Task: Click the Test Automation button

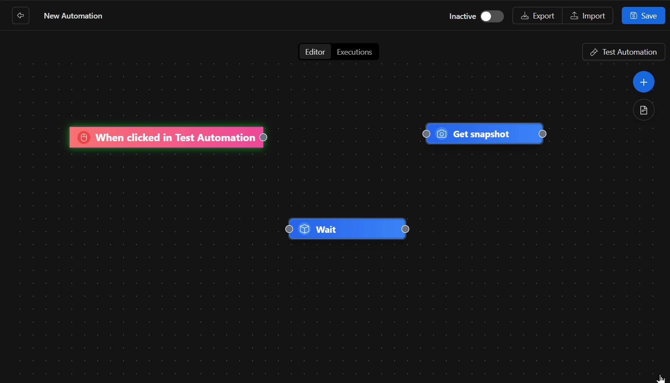Action: point(624,52)
